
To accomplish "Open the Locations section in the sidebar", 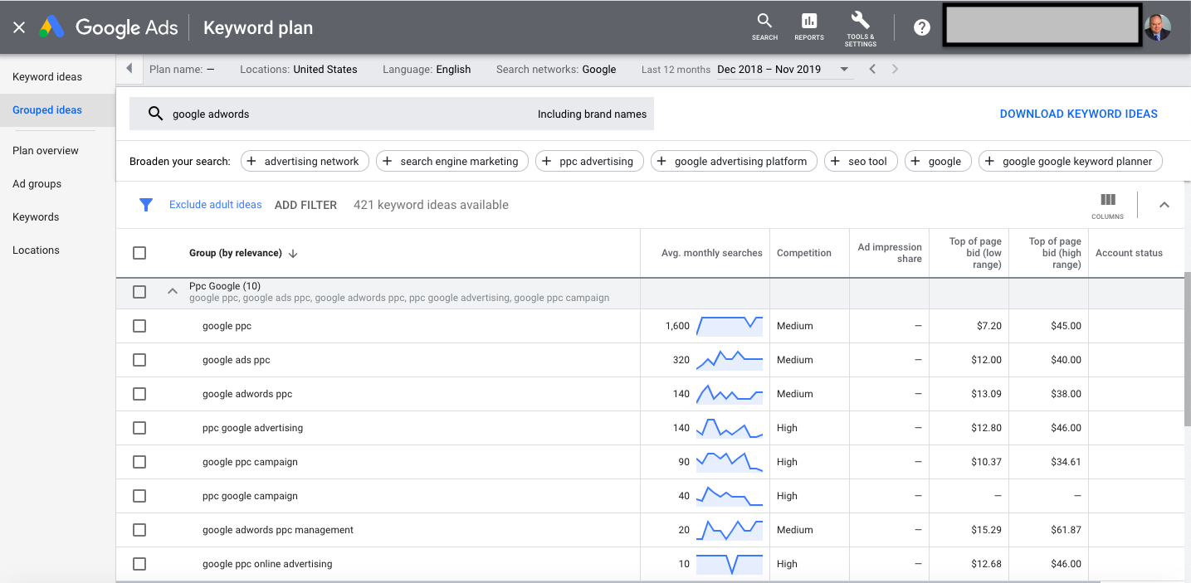I will 36,250.
